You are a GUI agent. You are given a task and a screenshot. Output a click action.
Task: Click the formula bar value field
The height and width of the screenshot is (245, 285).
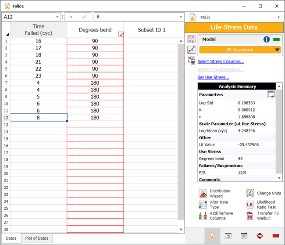136,17
